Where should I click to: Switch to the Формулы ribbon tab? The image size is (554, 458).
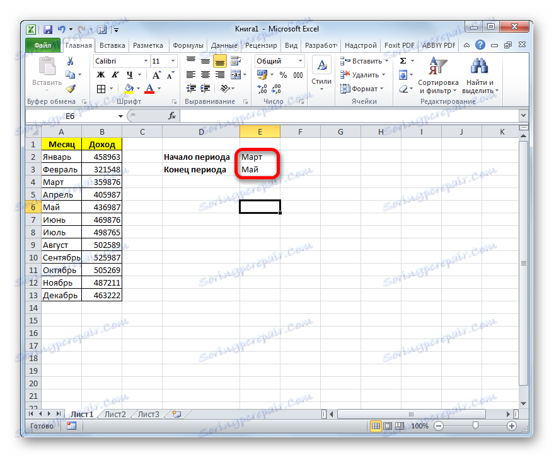pos(188,45)
